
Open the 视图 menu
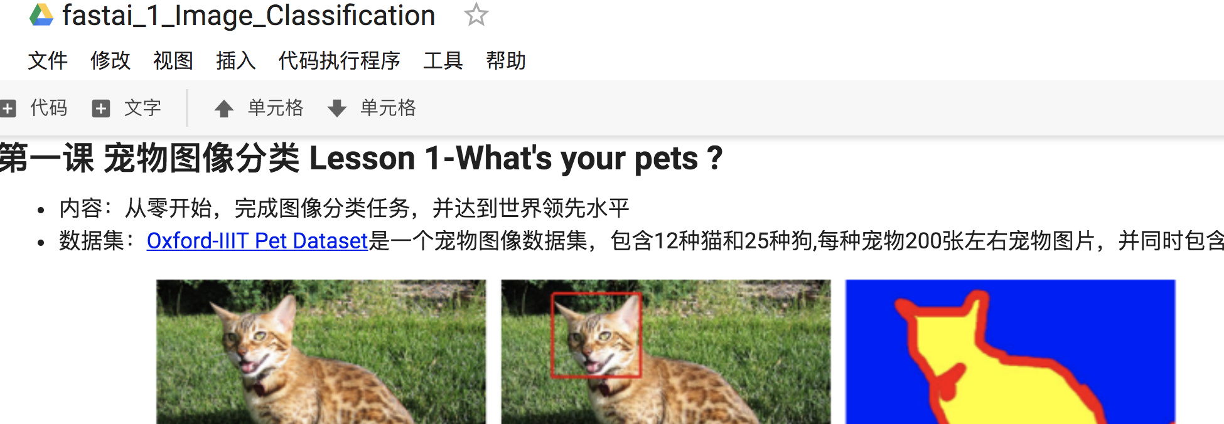click(x=173, y=61)
